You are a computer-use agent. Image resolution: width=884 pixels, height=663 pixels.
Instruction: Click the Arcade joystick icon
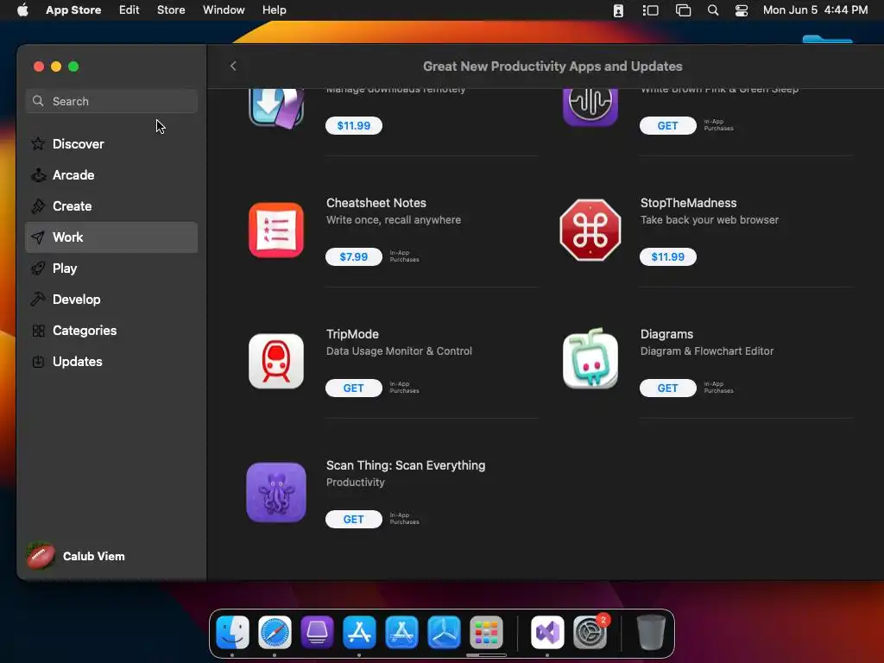click(x=38, y=174)
